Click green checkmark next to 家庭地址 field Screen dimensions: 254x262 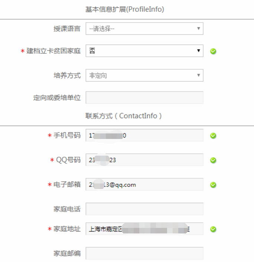coord(213,229)
